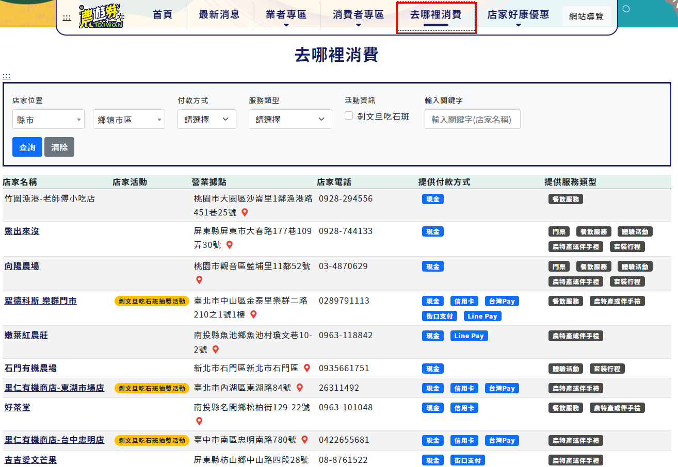Open the 業者專區 menu
The image size is (678, 467).
286,15
